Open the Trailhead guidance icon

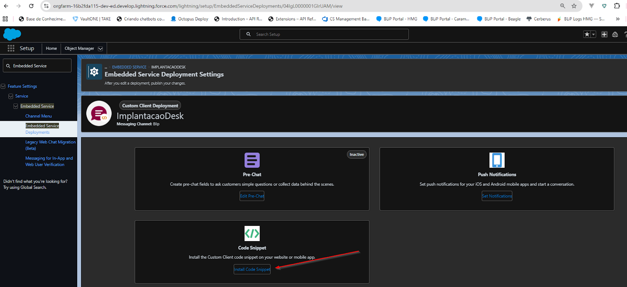(x=615, y=35)
